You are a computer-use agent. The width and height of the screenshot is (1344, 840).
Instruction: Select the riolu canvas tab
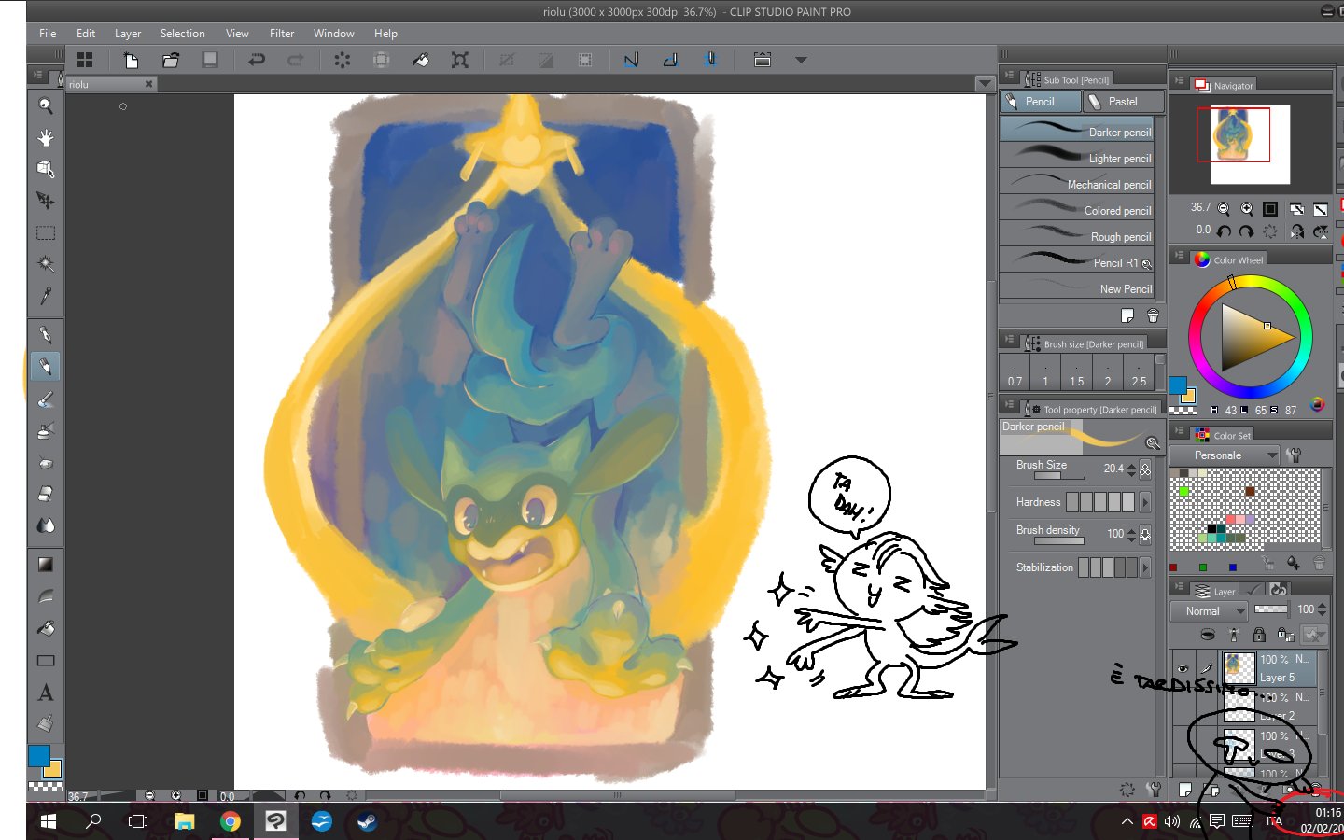coord(110,84)
